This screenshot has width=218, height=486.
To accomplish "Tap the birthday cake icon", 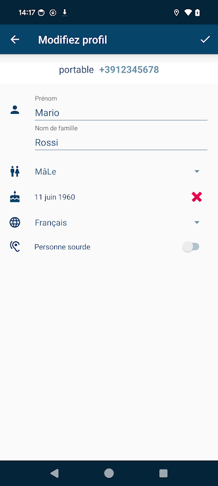I will pyautogui.click(x=15, y=197).
